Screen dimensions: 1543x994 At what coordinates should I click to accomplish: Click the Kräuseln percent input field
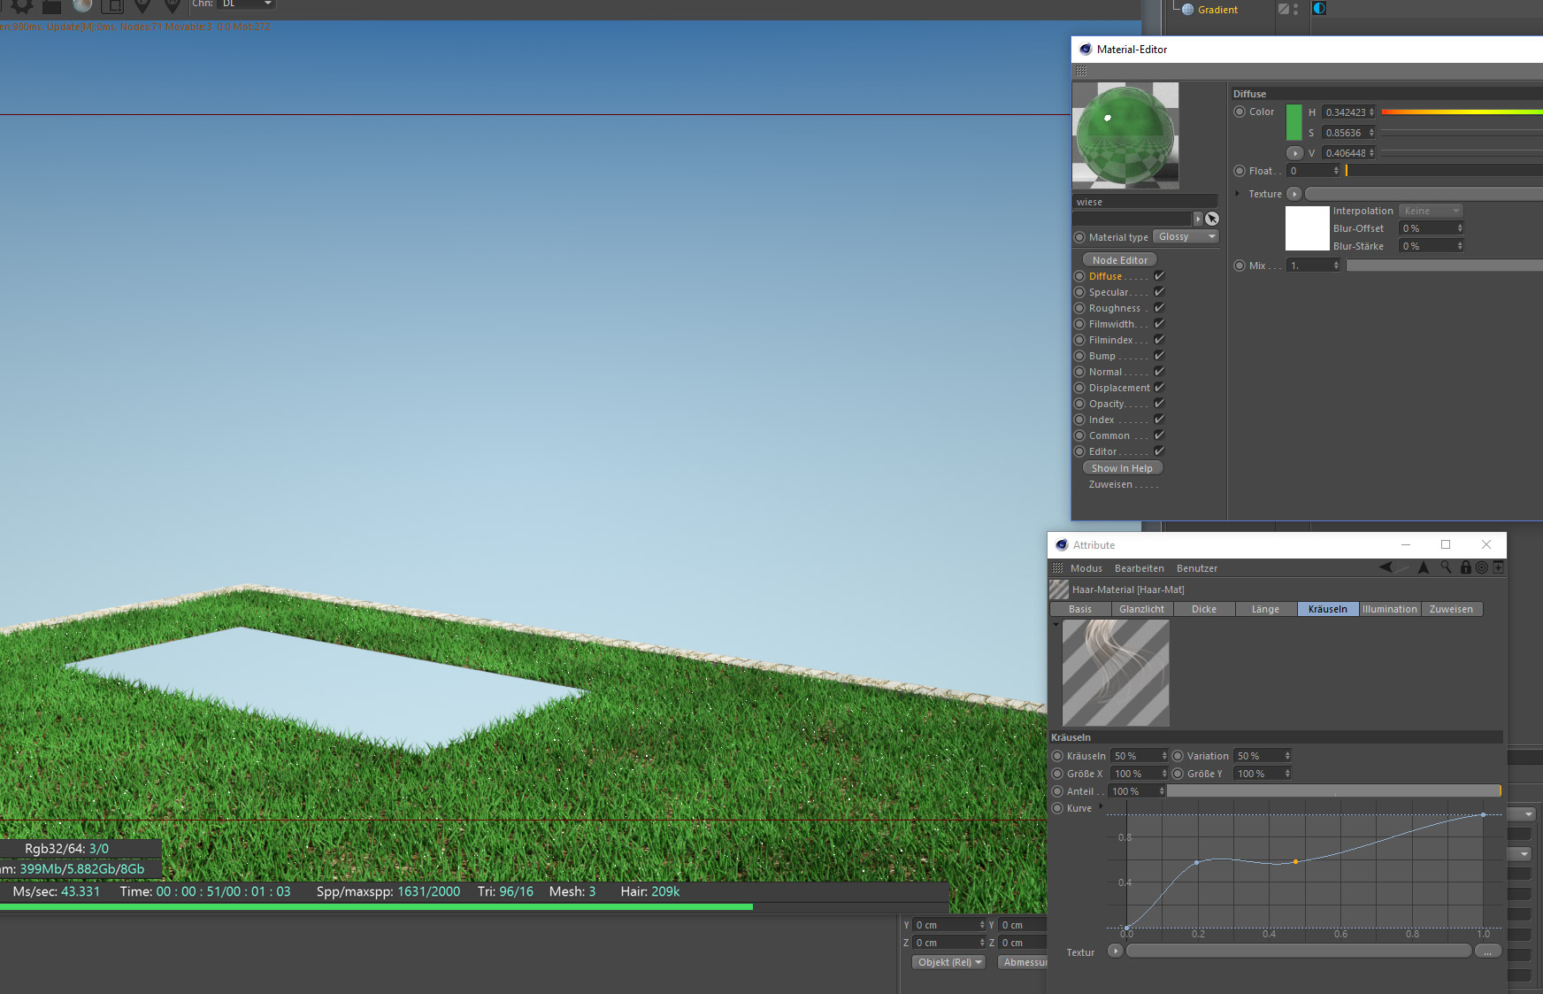(1140, 756)
